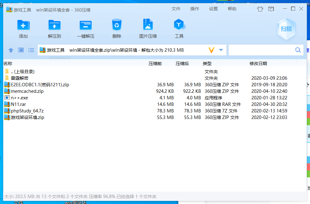The image size is (310, 204).
Task: Click the 78.3 MB 压缩前 size of phpStudy_64.7z
Action: (165, 111)
